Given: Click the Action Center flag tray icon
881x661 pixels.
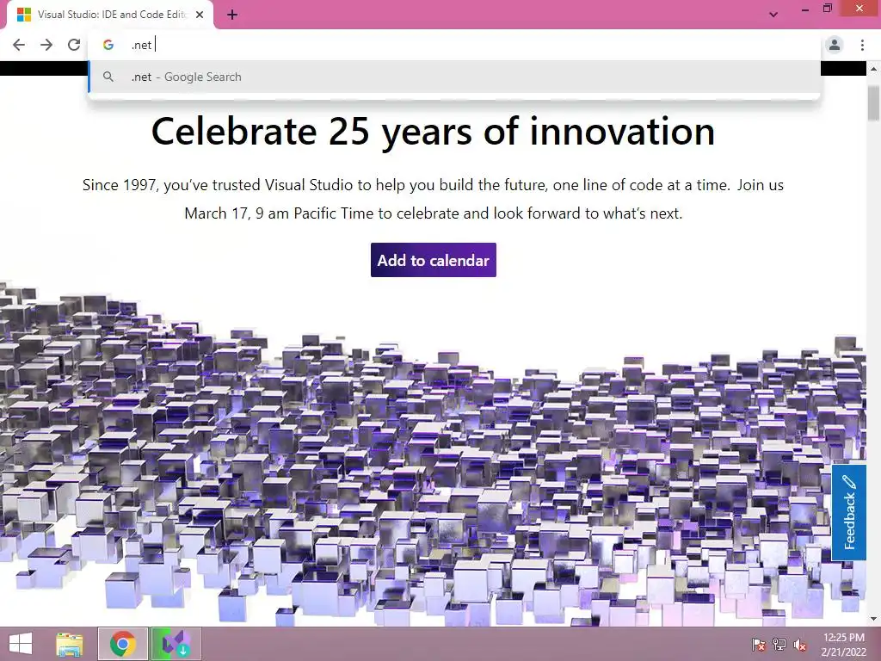Looking at the screenshot, I should tap(759, 645).
